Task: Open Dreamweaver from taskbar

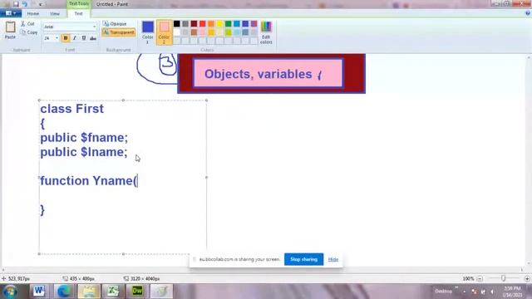Action: (137, 291)
